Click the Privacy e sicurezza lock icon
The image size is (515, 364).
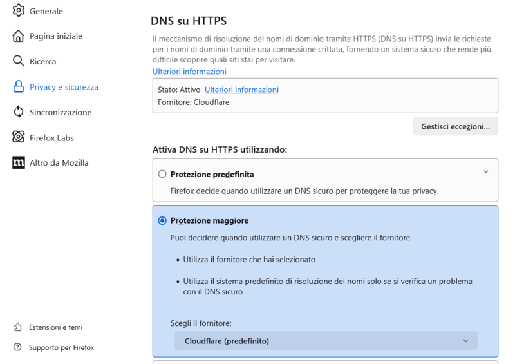tap(19, 86)
